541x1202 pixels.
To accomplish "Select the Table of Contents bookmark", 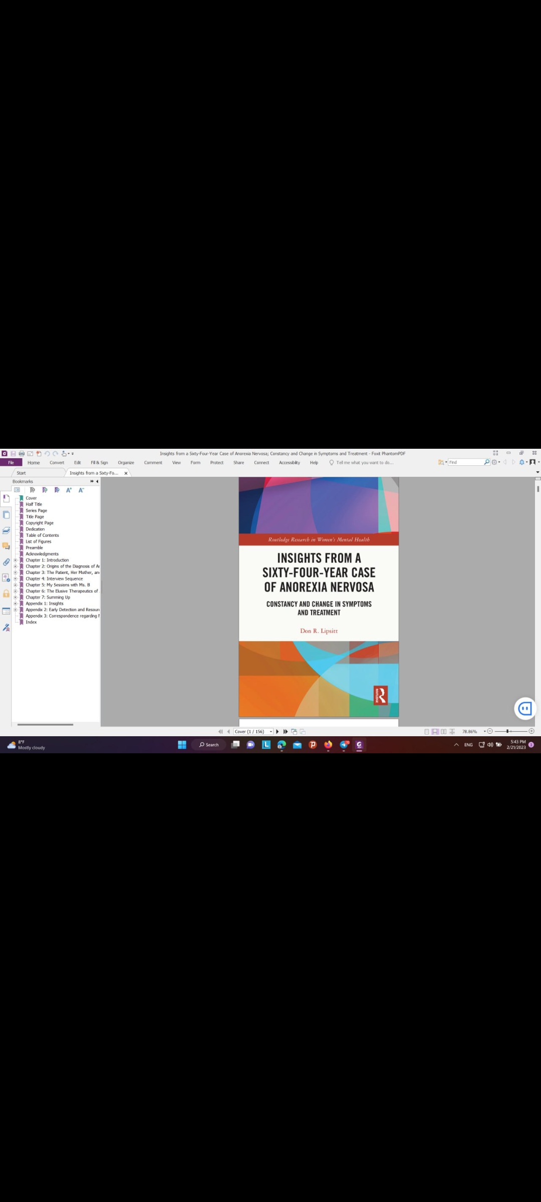I will [42, 535].
